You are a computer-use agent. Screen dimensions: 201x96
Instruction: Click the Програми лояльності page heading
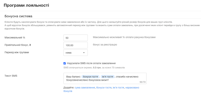point(26,5)
